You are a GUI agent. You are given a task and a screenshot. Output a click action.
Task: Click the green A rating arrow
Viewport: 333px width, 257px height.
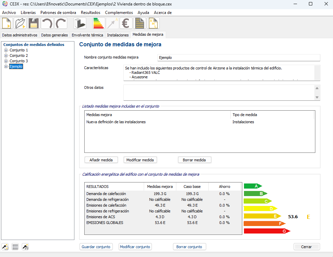pyautogui.click(x=252, y=186)
